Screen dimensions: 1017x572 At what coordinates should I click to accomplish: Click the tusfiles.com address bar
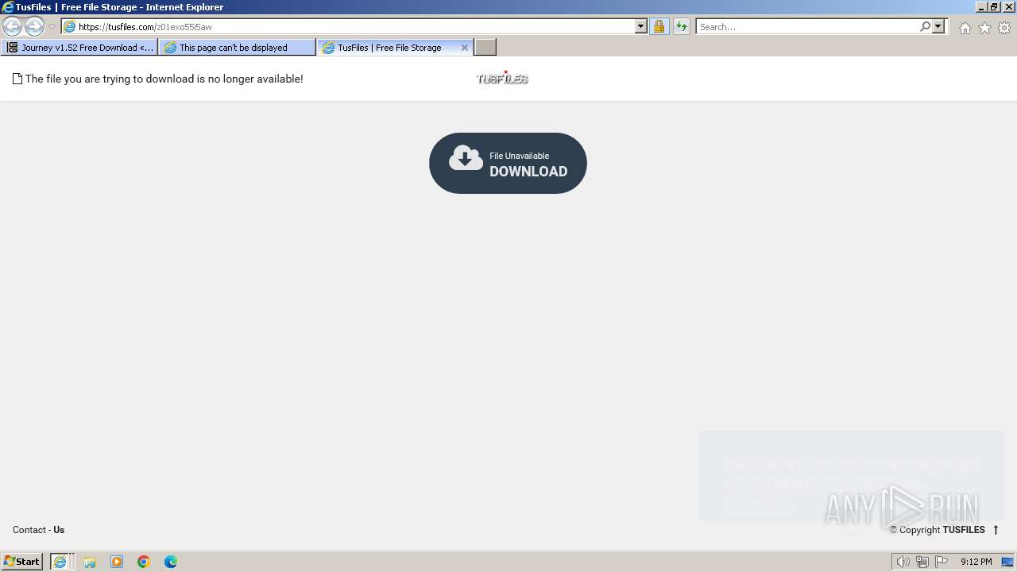(x=348, y=26)
